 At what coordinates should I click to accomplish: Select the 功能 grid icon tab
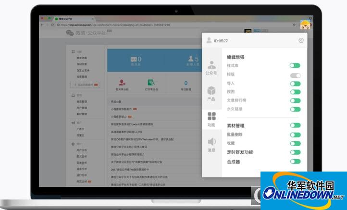click(211, 119)
